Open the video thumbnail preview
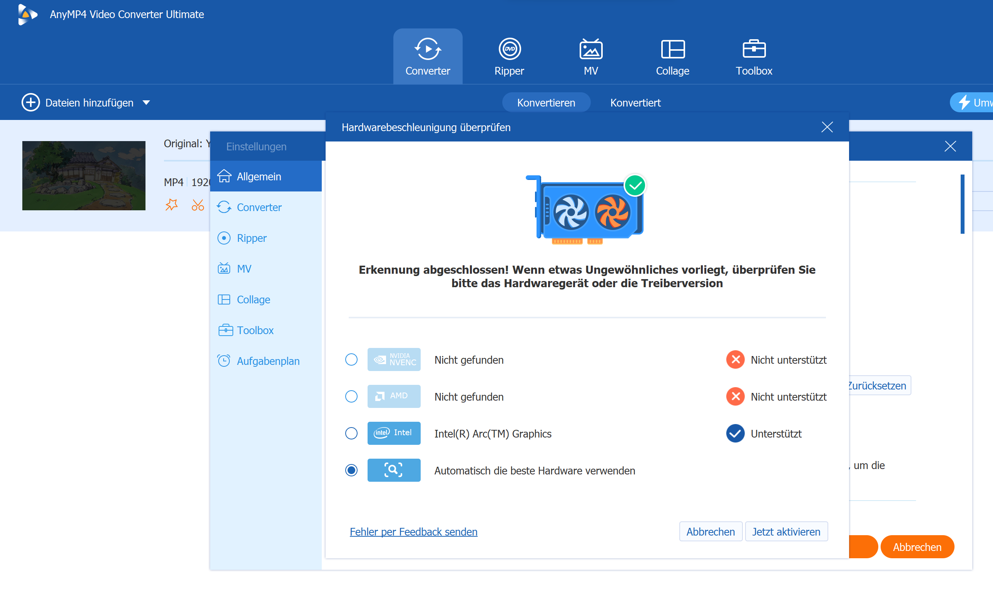This screenshot has height=589, width=993. (x=84, y=175)
